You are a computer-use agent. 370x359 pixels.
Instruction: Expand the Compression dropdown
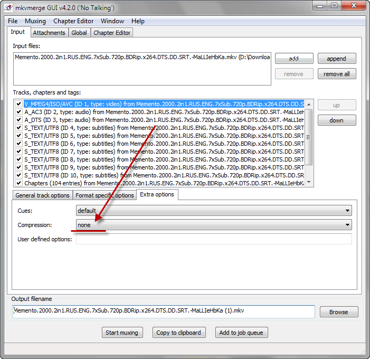(x=214, y=225)
